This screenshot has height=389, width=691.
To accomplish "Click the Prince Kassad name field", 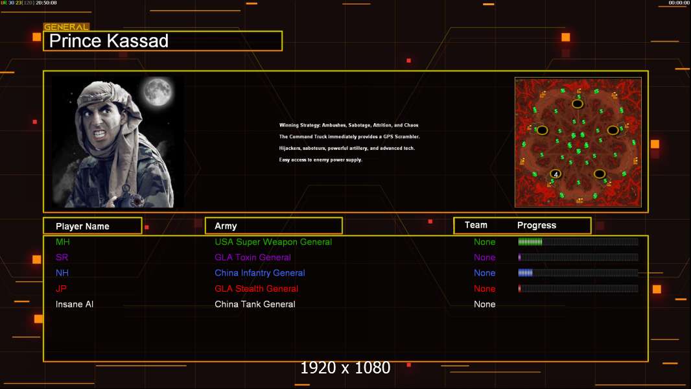I will click(163, 41).
